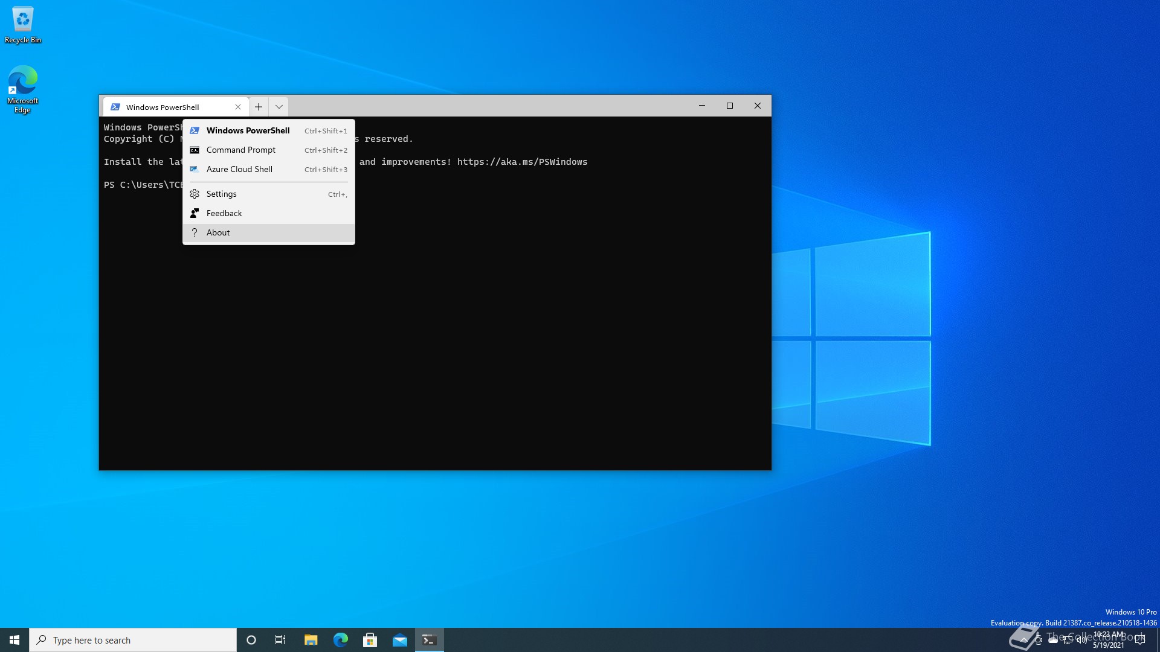This screenshot has height=652, width=1160.
Task: Collapse the new tab dropdown chevron
Action: click(x=279, y=107)
